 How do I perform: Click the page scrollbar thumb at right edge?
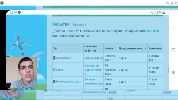pos(168,69)
